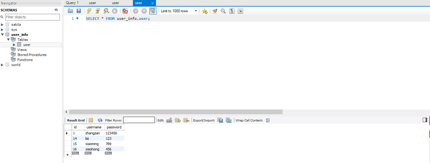
Task: Select password cell 789
Action: [114, 144]
